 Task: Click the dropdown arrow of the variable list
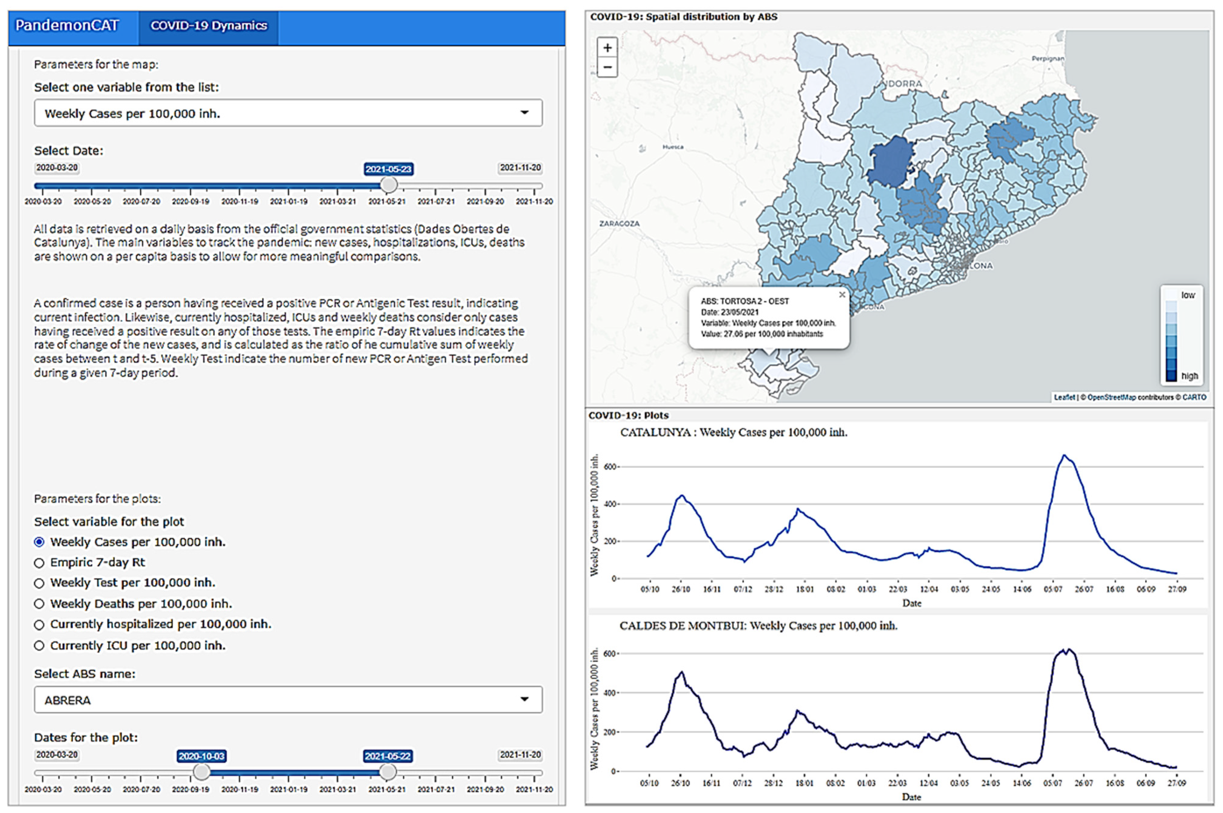point(524,112)
